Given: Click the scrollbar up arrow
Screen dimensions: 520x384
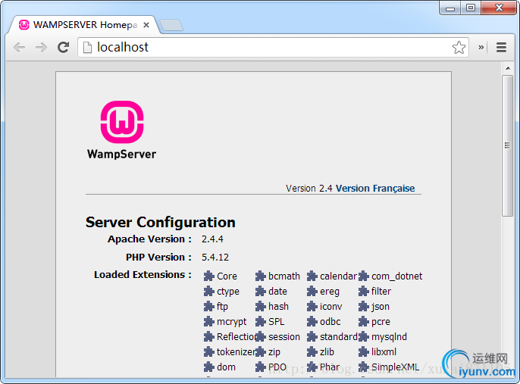Looking at the screenshot, I should click(x=508, y=68).
